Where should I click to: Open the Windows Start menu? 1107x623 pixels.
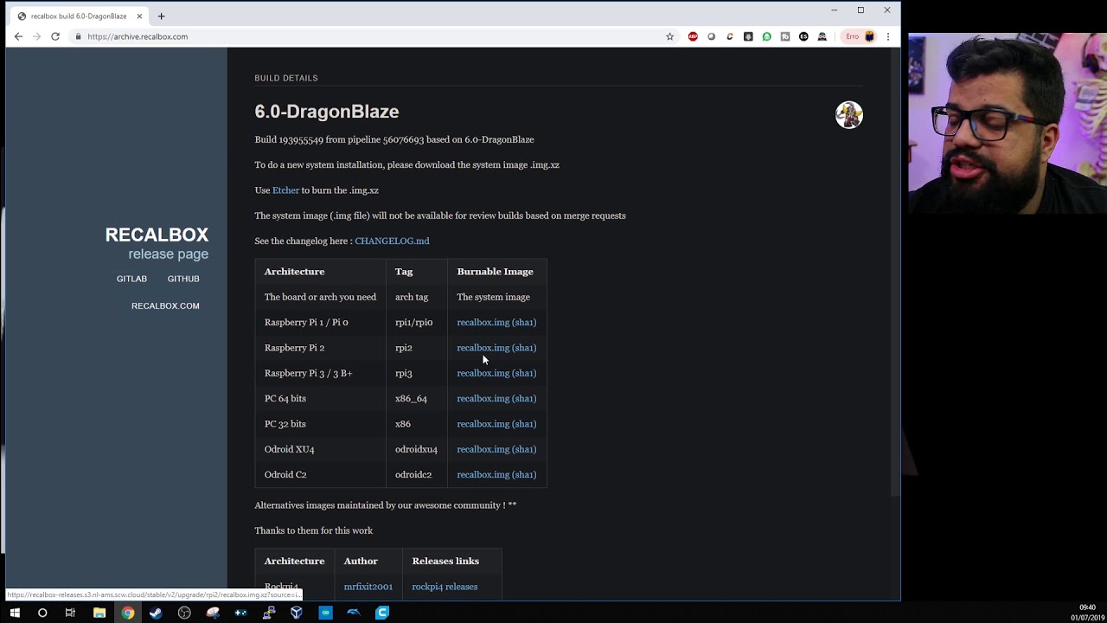click(x=15, y=613)
